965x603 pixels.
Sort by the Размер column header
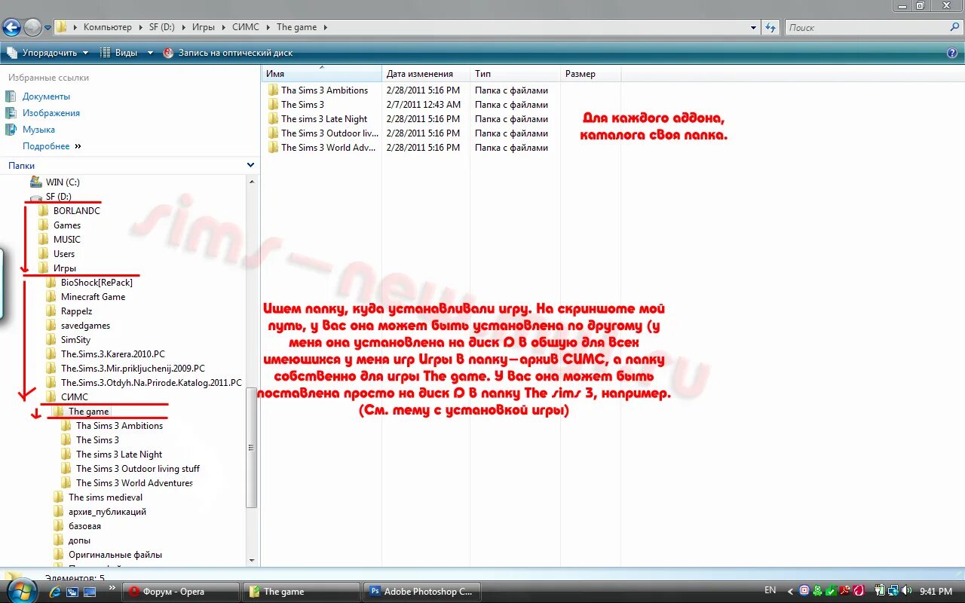(590, 74)
